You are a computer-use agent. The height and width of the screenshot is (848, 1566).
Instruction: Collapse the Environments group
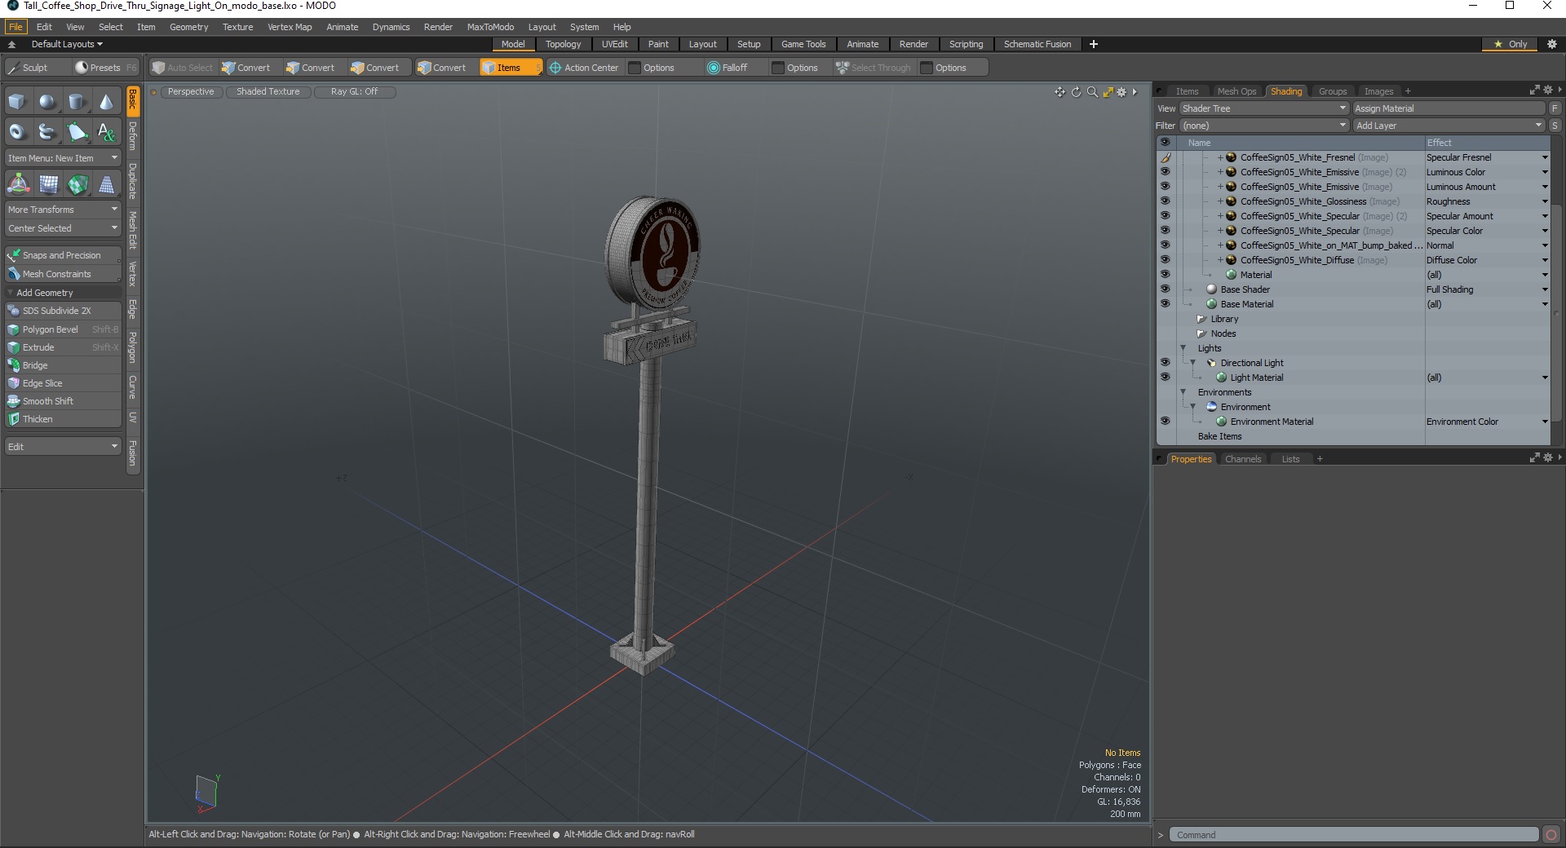click(1183, 392)
